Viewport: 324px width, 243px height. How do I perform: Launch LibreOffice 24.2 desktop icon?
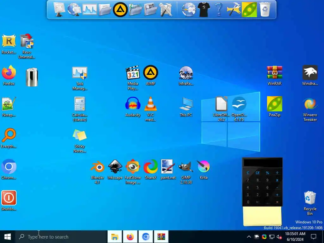point(221,109)
